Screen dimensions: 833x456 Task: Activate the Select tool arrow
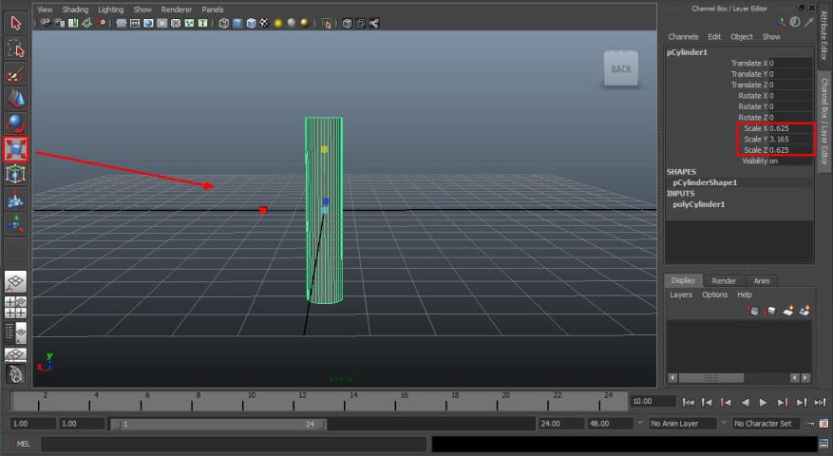(x=15, y=24)
